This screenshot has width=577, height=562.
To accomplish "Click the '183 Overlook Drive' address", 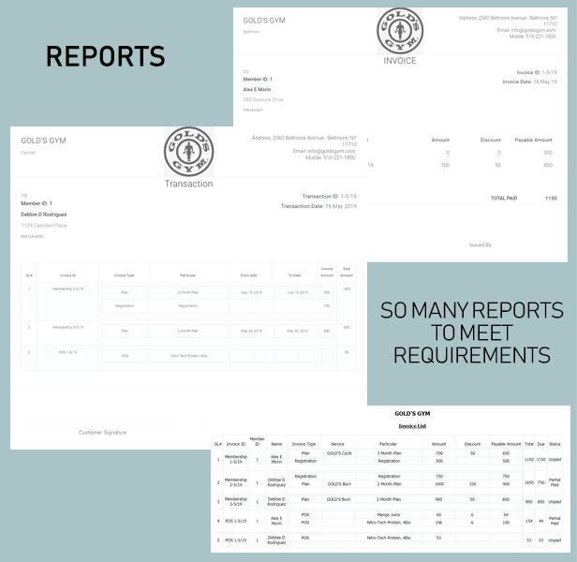I will [263, 99].
